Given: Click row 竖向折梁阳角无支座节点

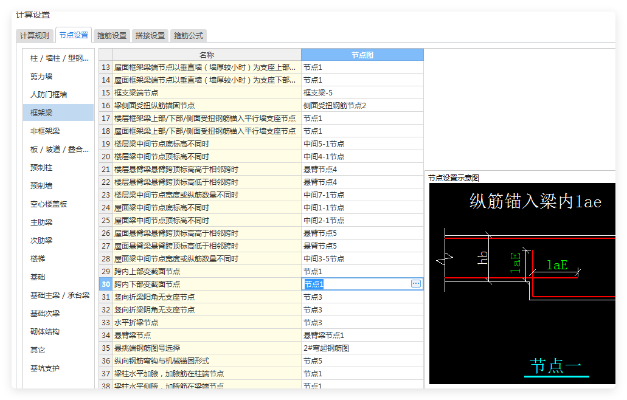Looking at the screenshot, I should (x=206, y=297).
